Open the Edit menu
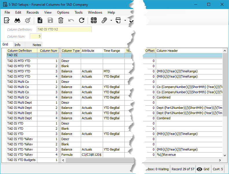229x174 pixels. (18, 12)
